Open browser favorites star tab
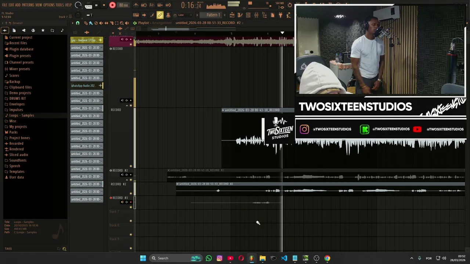Viewport: 470px width, 264px height. 43,30
